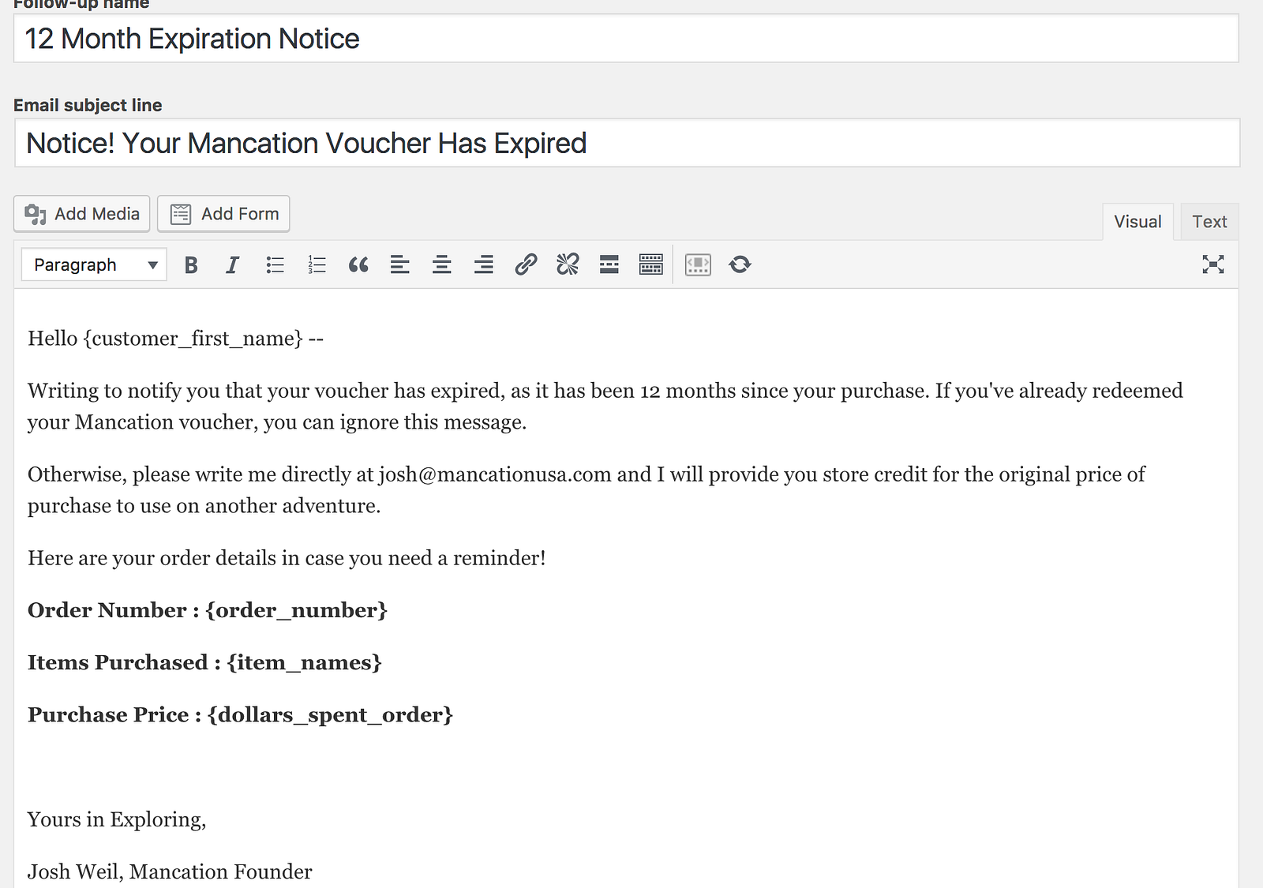
Task: Switch to the Text editor tab
Action: pyautogui.click(x=1209, y=222)
